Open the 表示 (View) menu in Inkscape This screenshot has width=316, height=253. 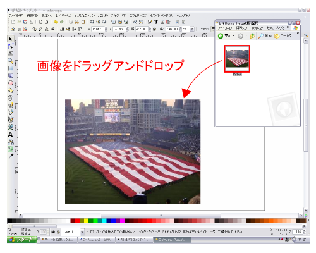click(47, 16)
